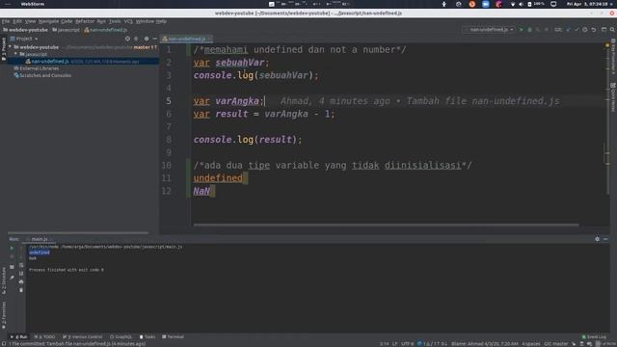Hide the Run panel with minus icon
Image resolution: width=617 pixels, height=347 pixels.
[x=605, y=239]
